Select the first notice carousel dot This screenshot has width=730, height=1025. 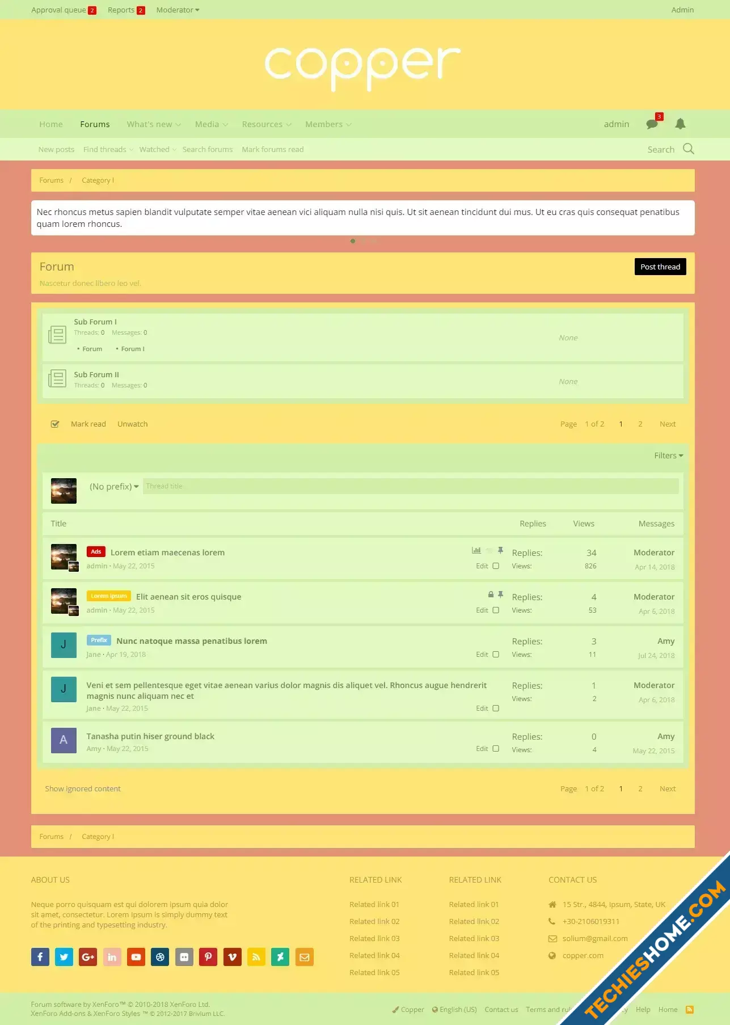(353, 241)
